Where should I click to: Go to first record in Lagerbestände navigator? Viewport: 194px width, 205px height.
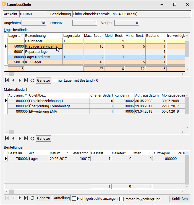coord(7,80)
